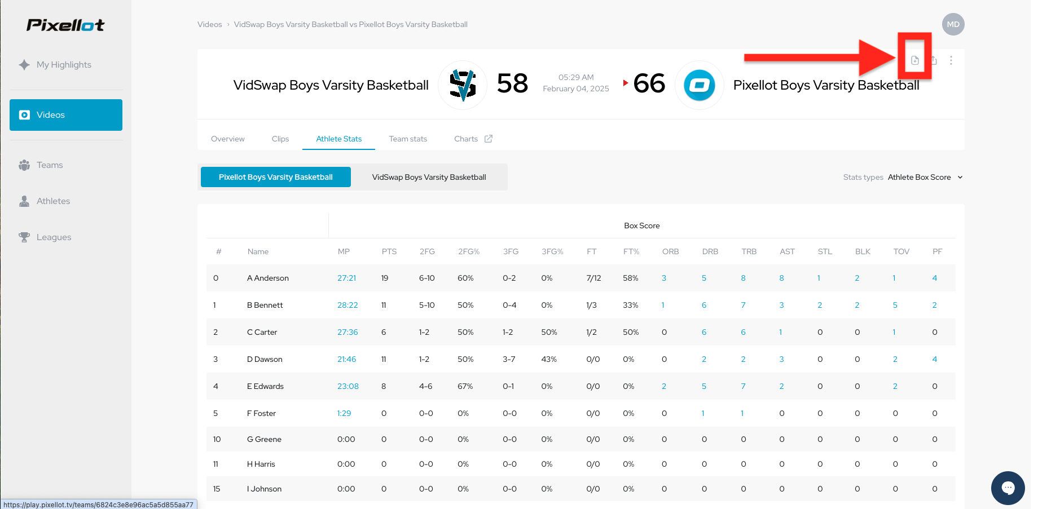Click the VidSwap score 58

pyautogui.click(x=513, y=83)
